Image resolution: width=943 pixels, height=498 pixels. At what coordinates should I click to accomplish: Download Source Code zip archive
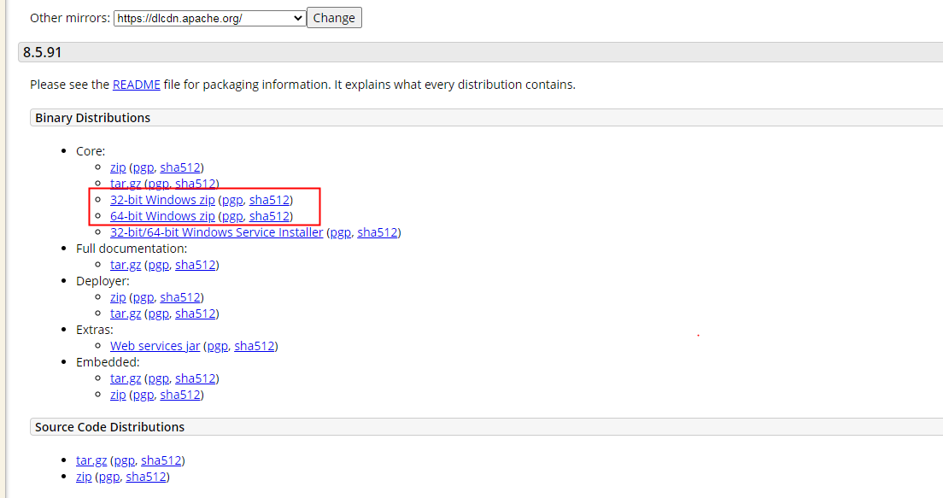coord(84,477)
